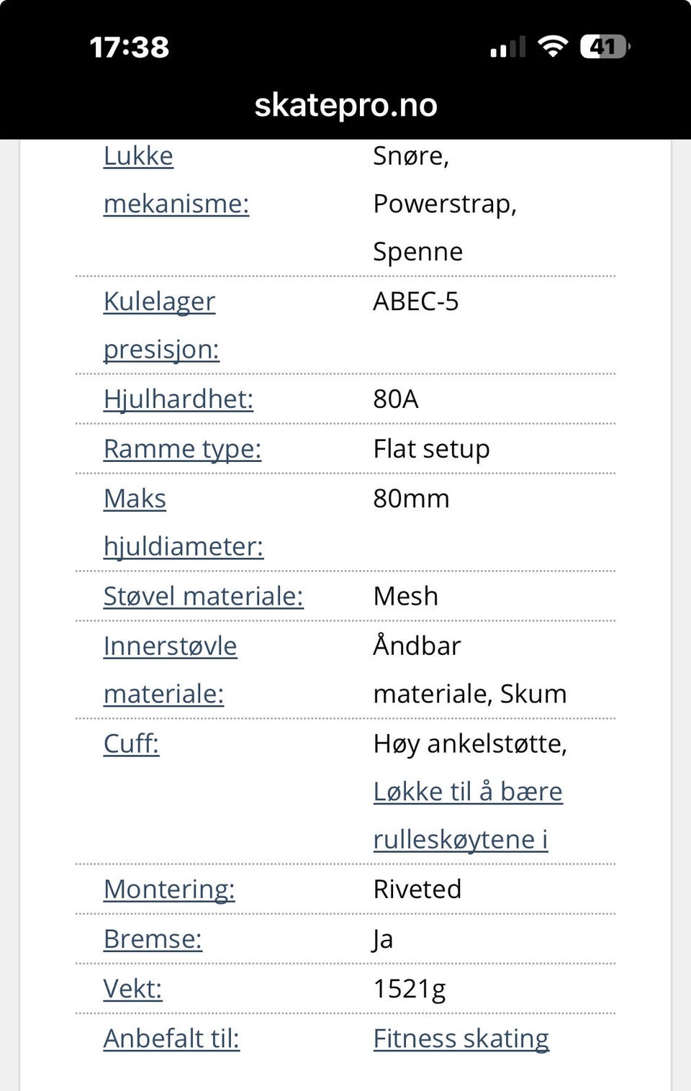Click the Støvel materiale link

(203, 596)
